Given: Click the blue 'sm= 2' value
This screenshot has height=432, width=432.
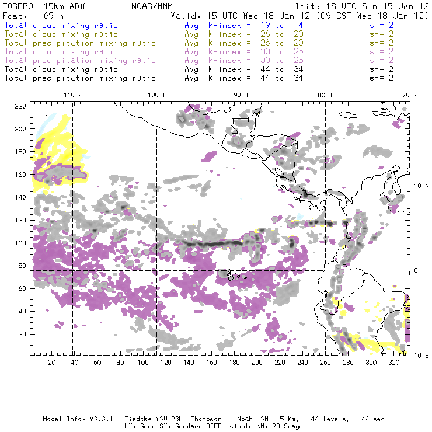Looking at the screenshot, I should pos(382,25).
